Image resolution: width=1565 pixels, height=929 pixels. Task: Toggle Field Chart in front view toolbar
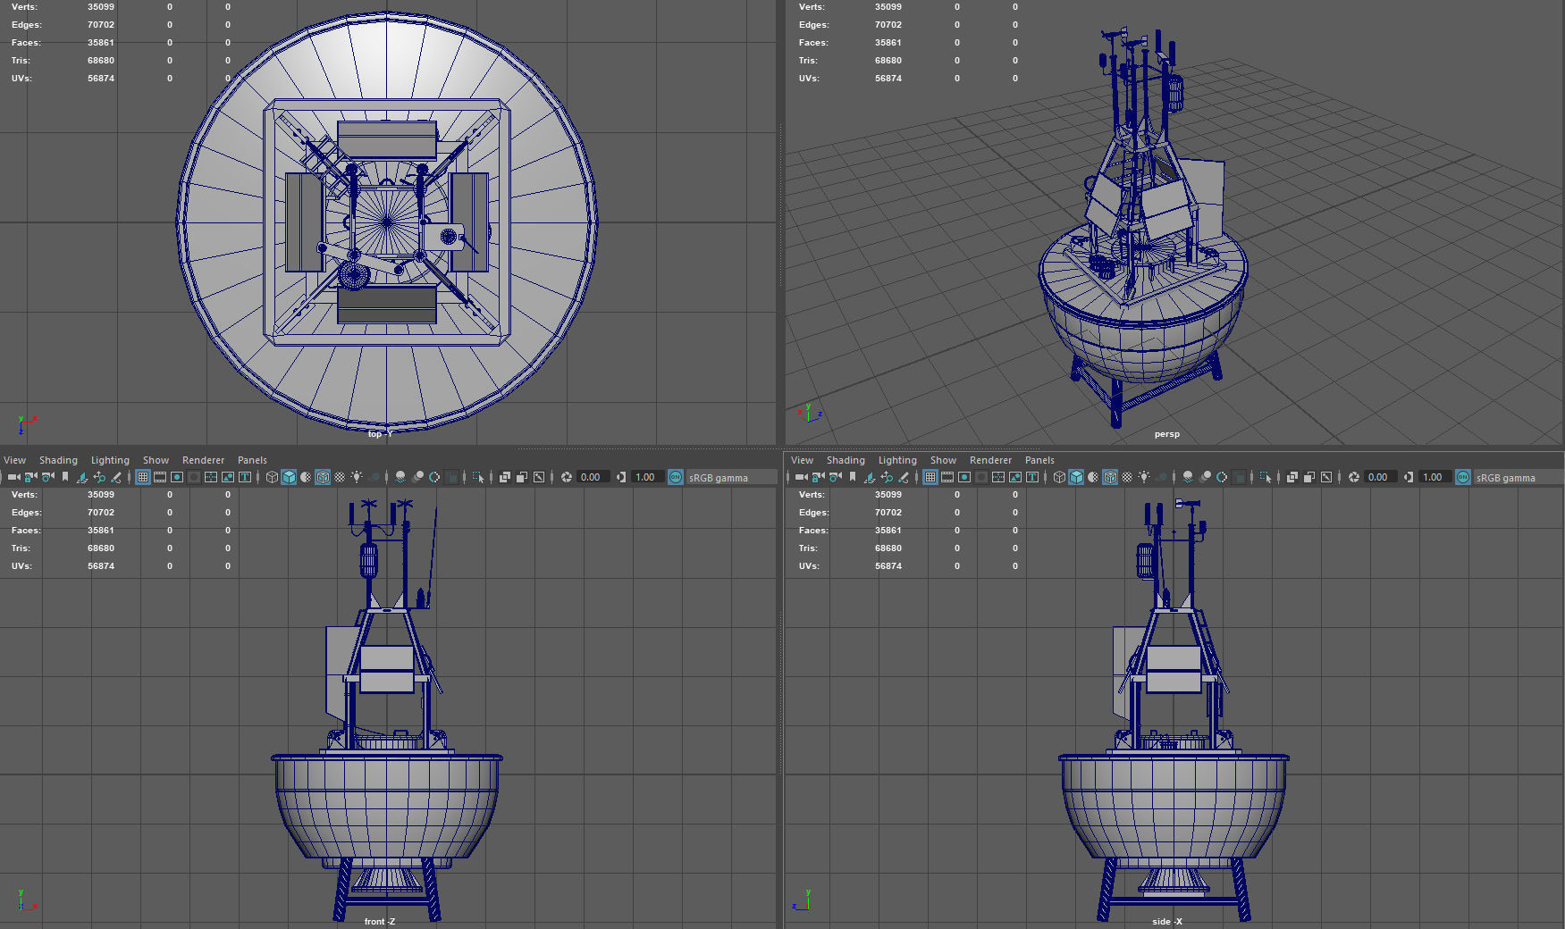tap(211, 477)
